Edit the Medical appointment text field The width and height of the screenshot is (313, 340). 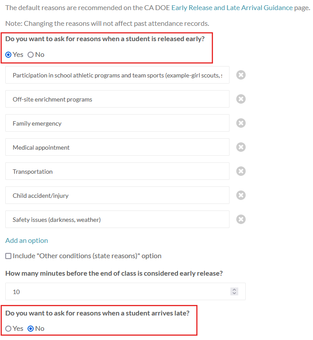coord(117,147)
